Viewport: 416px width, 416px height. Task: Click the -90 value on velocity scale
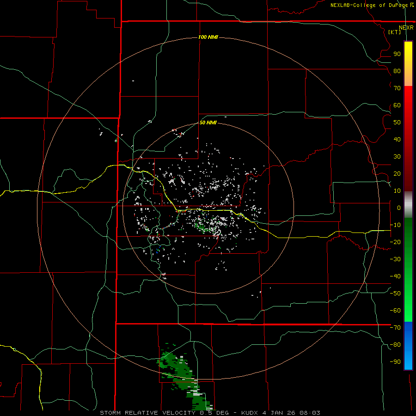(x=395, y=362)
